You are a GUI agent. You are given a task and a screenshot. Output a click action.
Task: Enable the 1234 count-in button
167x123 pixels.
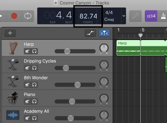[x=151, y=16]
